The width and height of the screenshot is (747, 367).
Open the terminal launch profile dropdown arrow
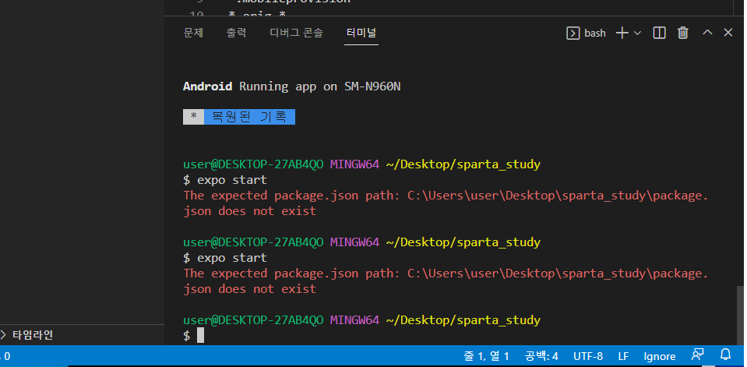[x=637, y=33]
